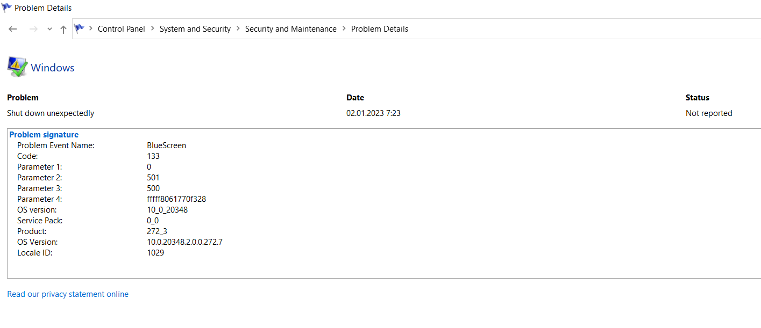Click the Security and Maintenance breadcrumb

(290, 28)
